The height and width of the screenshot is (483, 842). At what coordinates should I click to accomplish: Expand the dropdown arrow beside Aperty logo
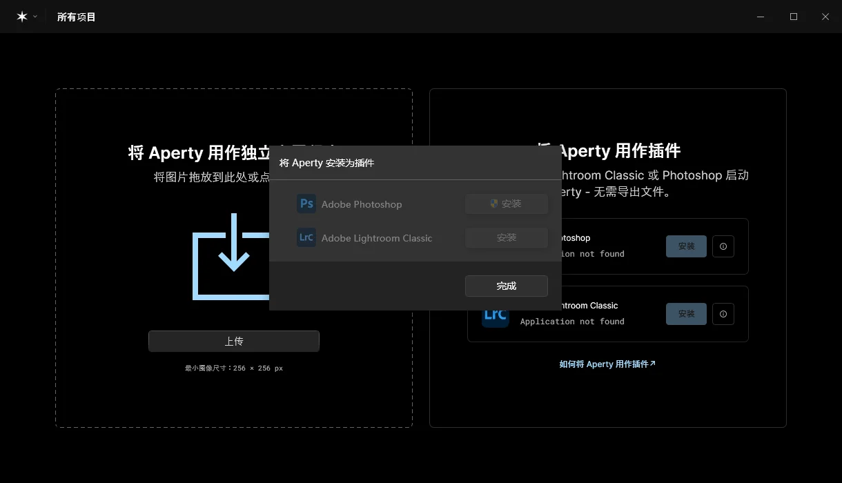pos(35,17)
